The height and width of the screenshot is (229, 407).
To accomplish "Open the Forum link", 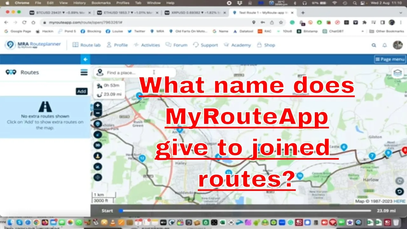I will point(176,45).
